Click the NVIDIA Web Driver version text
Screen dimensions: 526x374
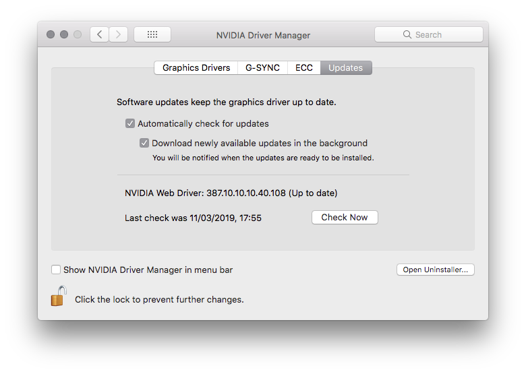point(231,193)
